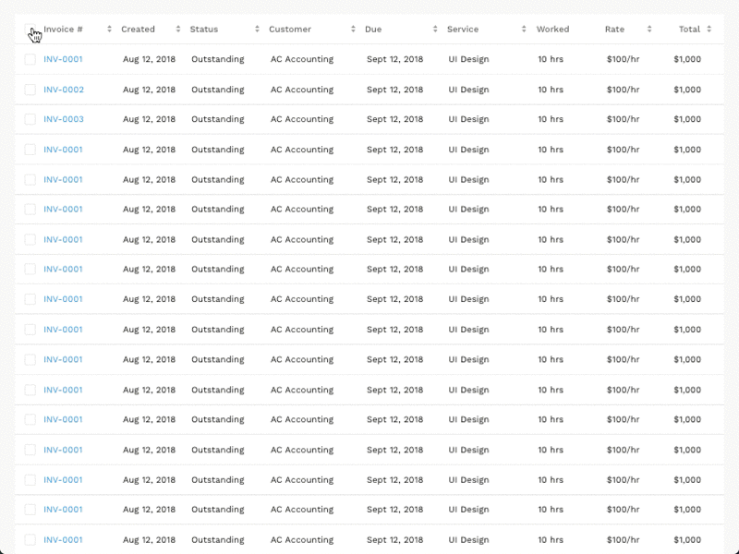This screenshot has width=739, height=554.
Task: Tick the first row's checkbox
Action: tap(29, 59)
